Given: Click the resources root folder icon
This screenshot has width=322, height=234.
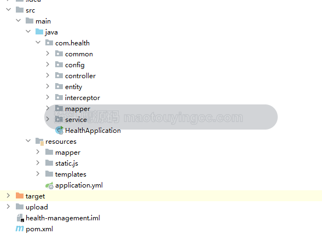Looking at the screenshot, I should pyautogui.click(x=39, y=142).
